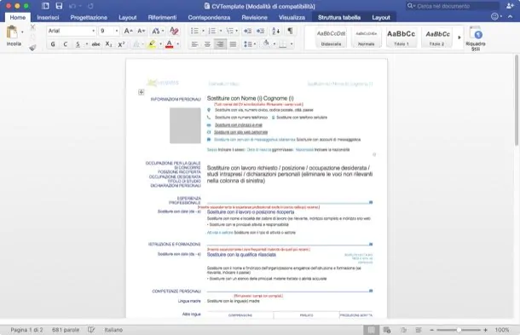
Task: Select right text alignment
Action: pos(220,44)
